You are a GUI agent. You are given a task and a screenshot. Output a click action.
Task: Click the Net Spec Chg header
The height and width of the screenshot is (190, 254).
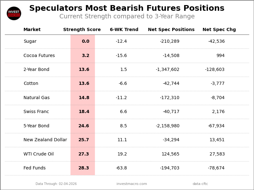coord(219,30)
